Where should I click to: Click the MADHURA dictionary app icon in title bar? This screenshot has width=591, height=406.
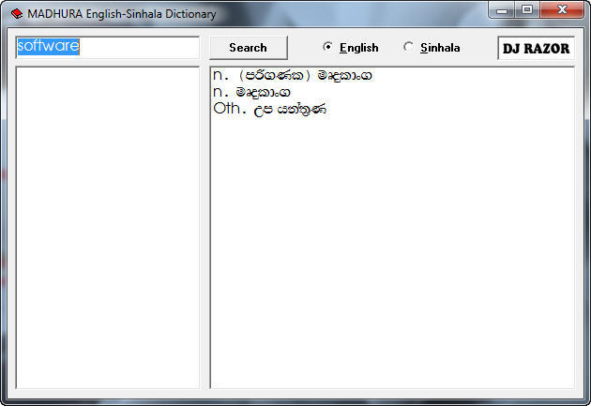tap(16, 14)
